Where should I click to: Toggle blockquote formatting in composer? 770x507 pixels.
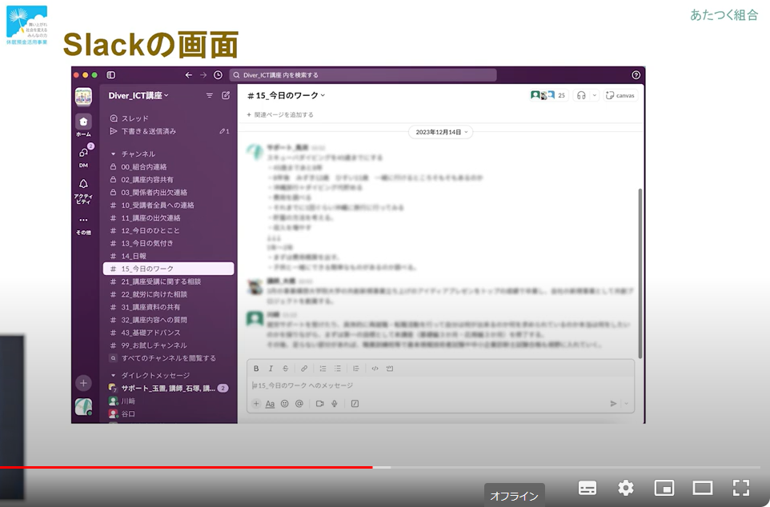pyautogui.click(x=356, y=369)
